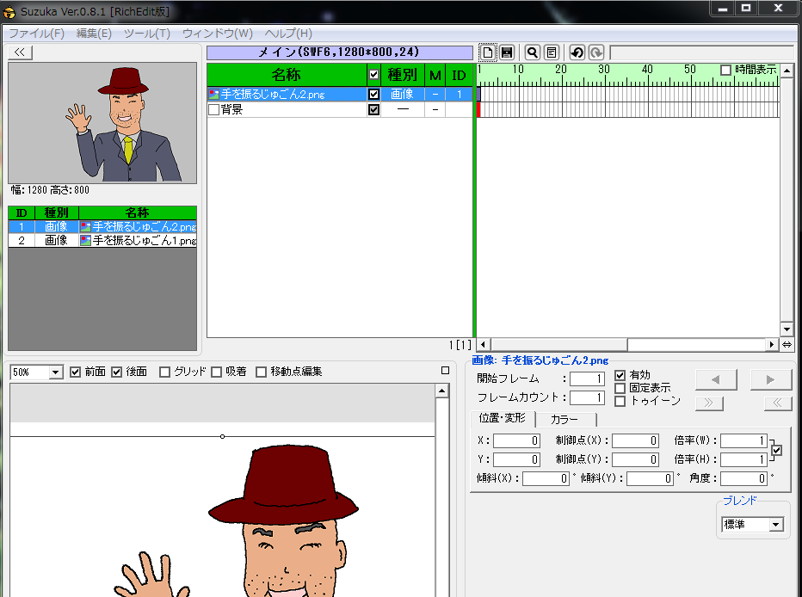Click the >> skip forward button
The height and width of the screenshot is (597, 802).
pos(709,403)
